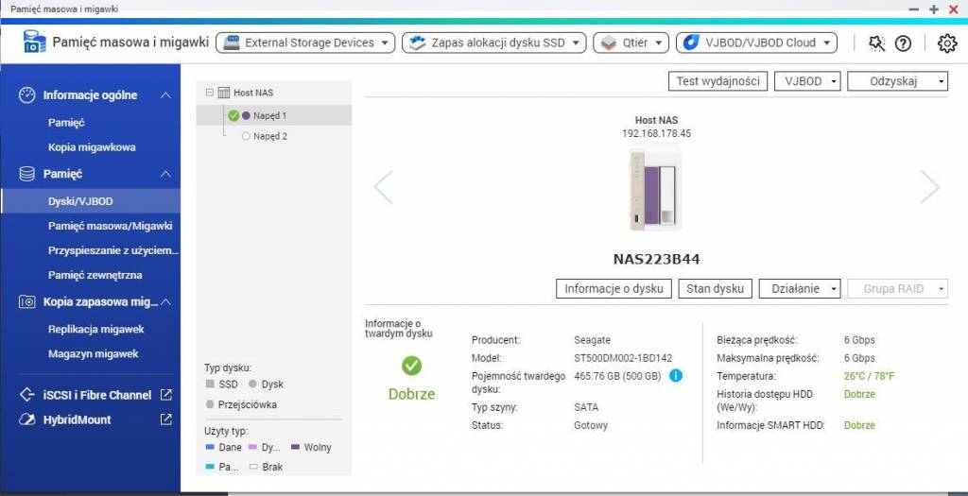Go to Pamięć overview page
The width and height of the screenshot is (968, 496).
67,123
